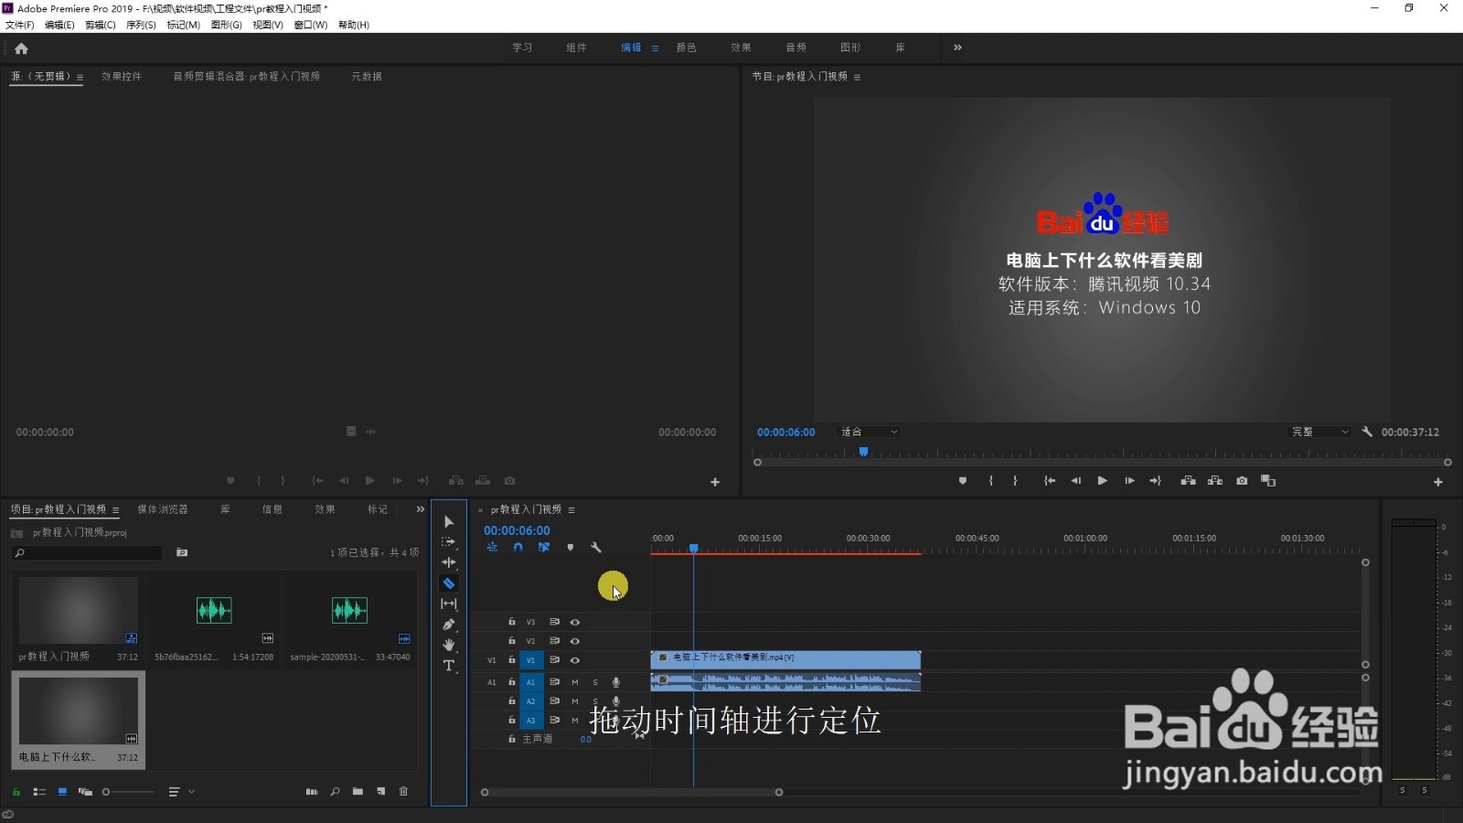This screenshot has height=823, width=1463.
Task: Open 序列(S) menu
Action: [141, 25]
